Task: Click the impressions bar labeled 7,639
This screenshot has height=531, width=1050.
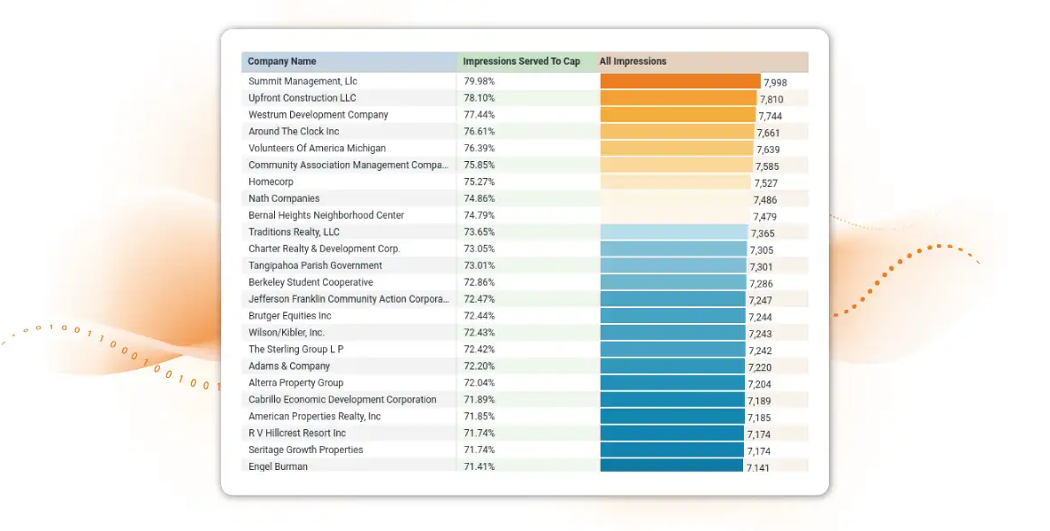Action: [677, 148]
